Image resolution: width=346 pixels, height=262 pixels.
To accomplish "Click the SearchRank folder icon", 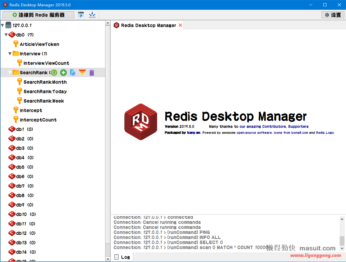I will pos(16,72).
